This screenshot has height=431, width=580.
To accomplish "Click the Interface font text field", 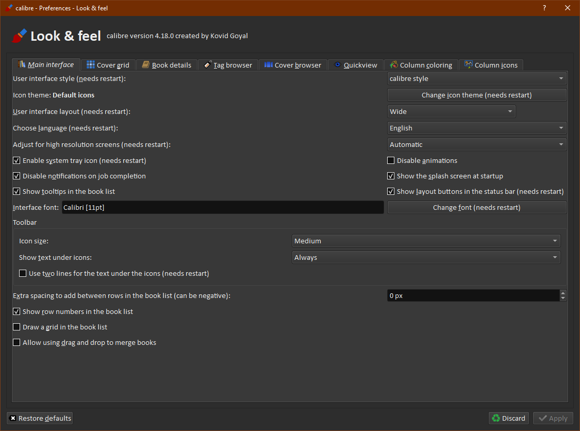I will [x=222, y=208].
